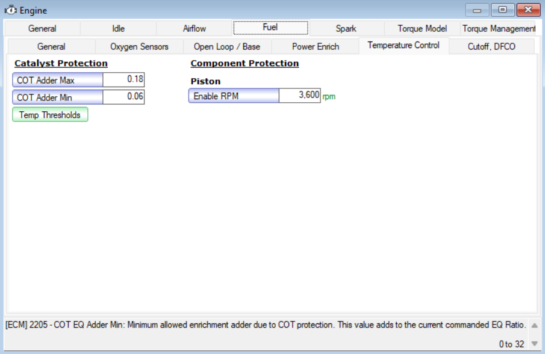Screen dimensions: 545x354
Task: Open the top-level General tab
Action: (42, 28)
